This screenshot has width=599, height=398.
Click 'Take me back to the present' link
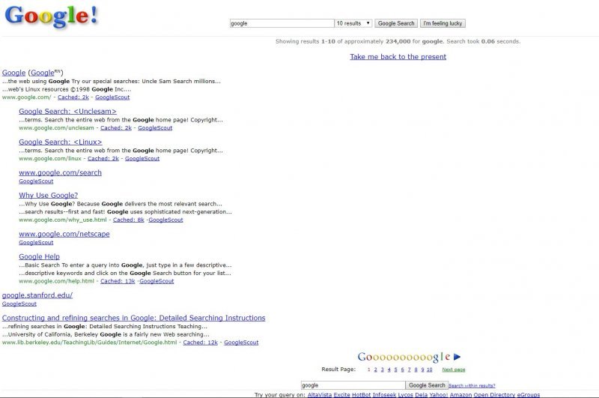pyautogui.click(x=398, y=56)
